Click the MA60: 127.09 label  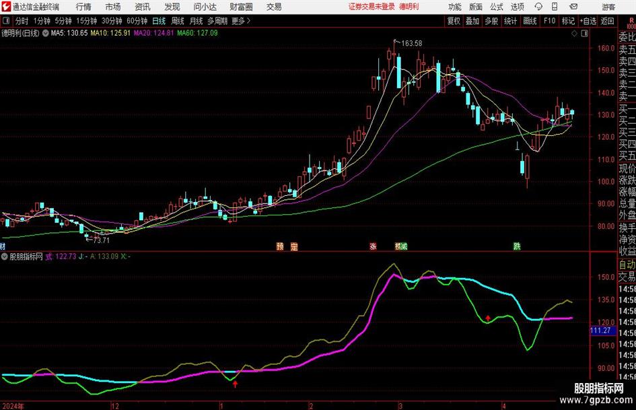(x=197, y=33)
